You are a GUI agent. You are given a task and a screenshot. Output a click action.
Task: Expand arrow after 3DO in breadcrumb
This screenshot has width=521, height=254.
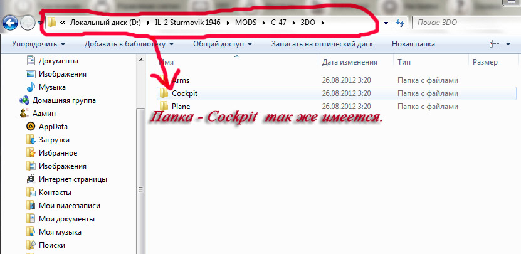[323, 23]
